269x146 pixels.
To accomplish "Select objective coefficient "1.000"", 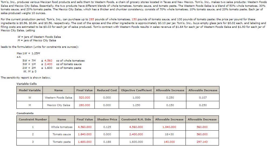I will 137,97.
